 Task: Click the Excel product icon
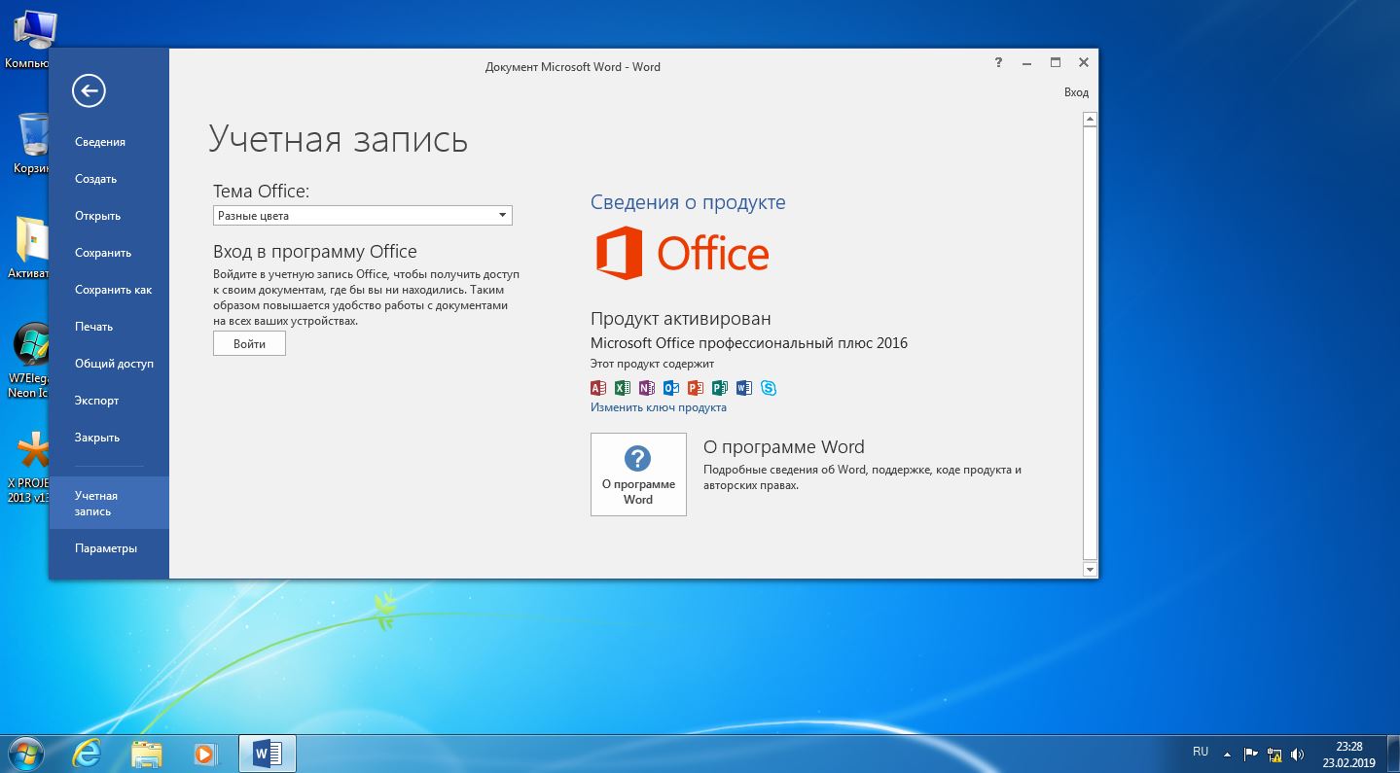point(623,388)
